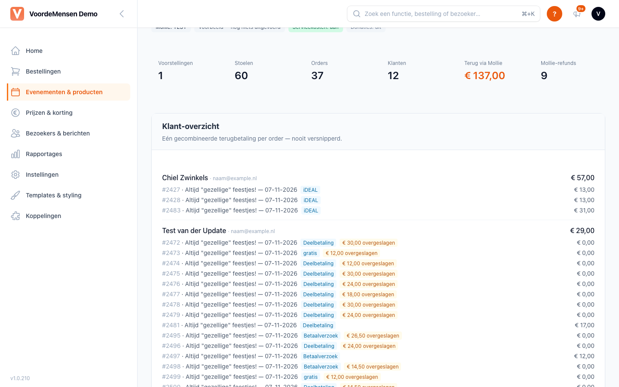Click the Home house icon

15,51
